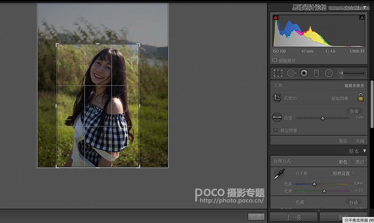
Task: Click 关闭 to close the crop tool
Action: (360, 141)
